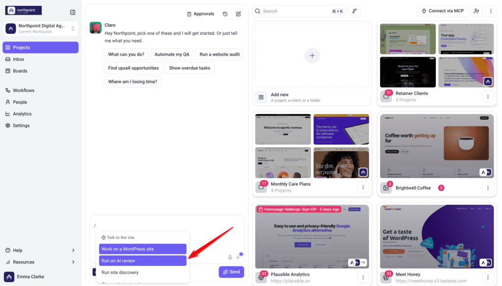Choose 'What can you do?' suggestion
Screen dimensions: 502x286
126,54
